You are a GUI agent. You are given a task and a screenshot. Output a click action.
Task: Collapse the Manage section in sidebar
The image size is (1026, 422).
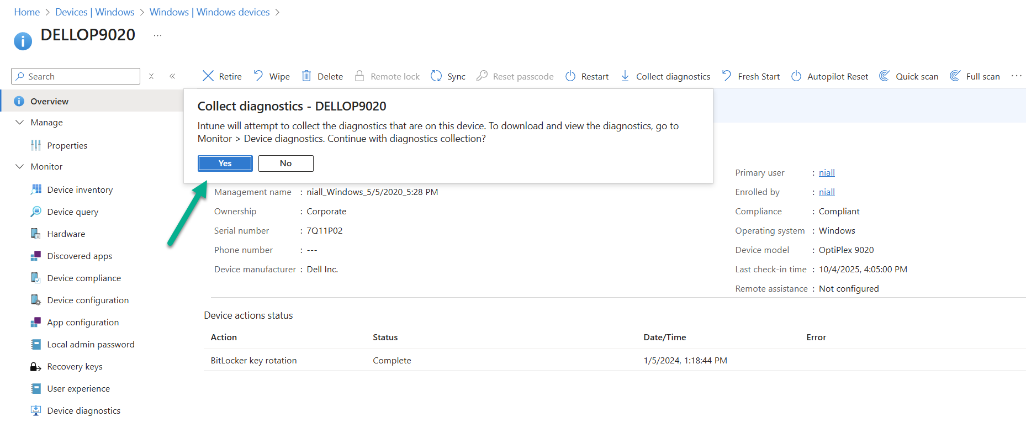(20, 122)
